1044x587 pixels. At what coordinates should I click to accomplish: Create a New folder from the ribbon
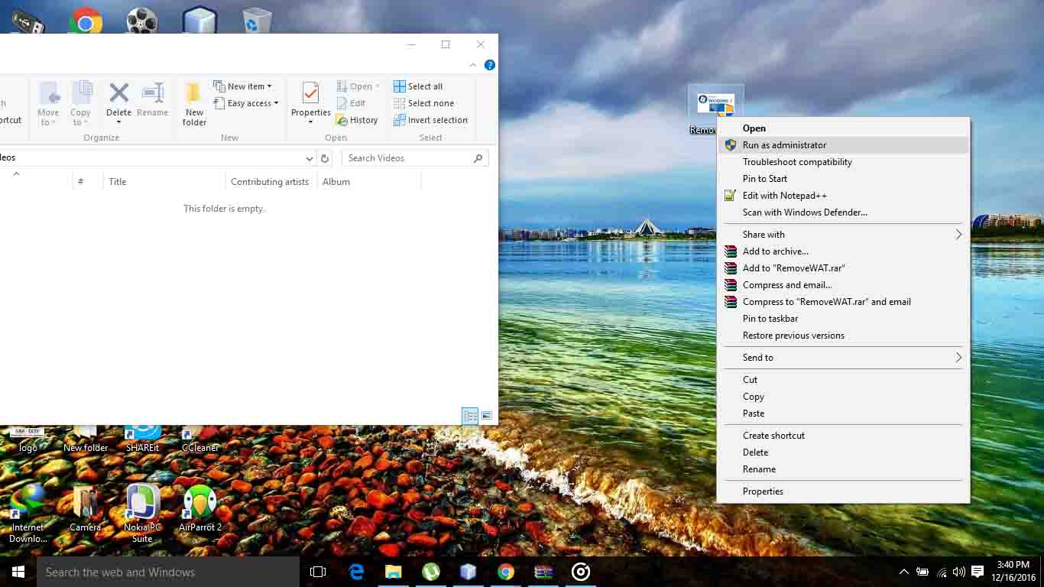point(193,103)
